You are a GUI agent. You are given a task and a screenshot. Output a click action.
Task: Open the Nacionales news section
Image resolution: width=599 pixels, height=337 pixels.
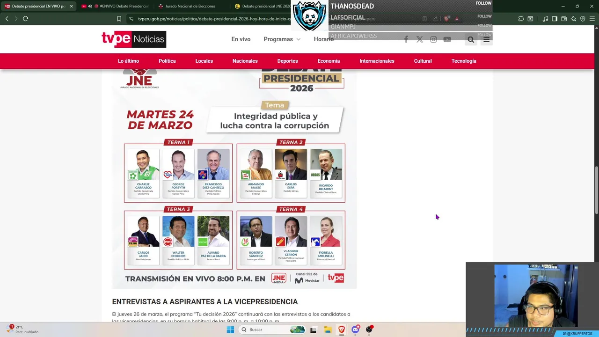point(245,61)
